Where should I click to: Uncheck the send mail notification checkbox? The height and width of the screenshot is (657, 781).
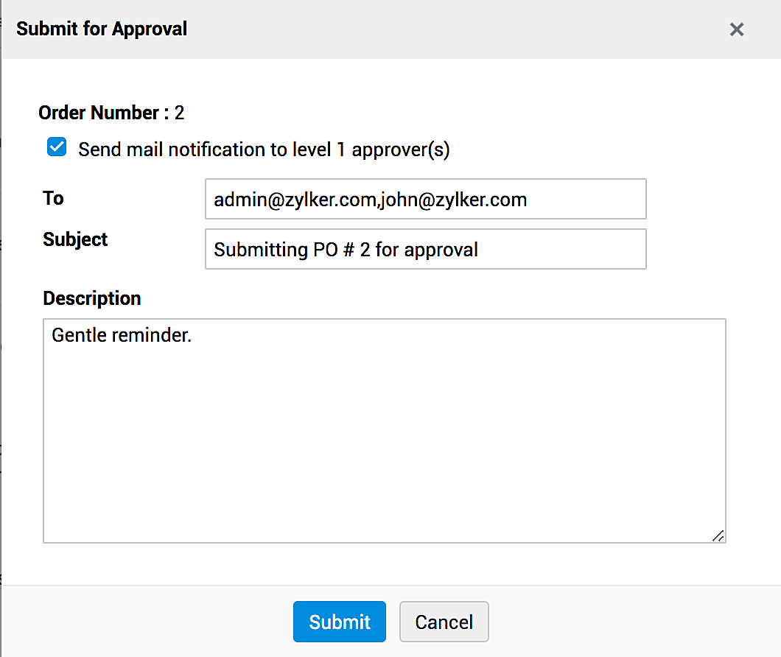[x=57, y=147]
